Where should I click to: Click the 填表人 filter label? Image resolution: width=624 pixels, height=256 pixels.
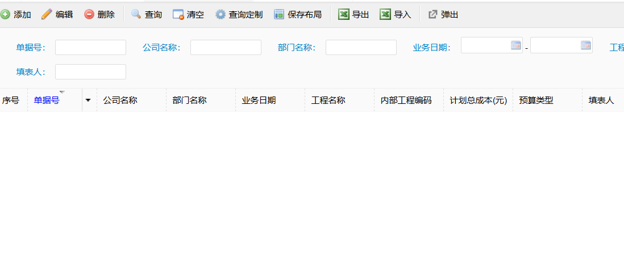tap(31, 72)
